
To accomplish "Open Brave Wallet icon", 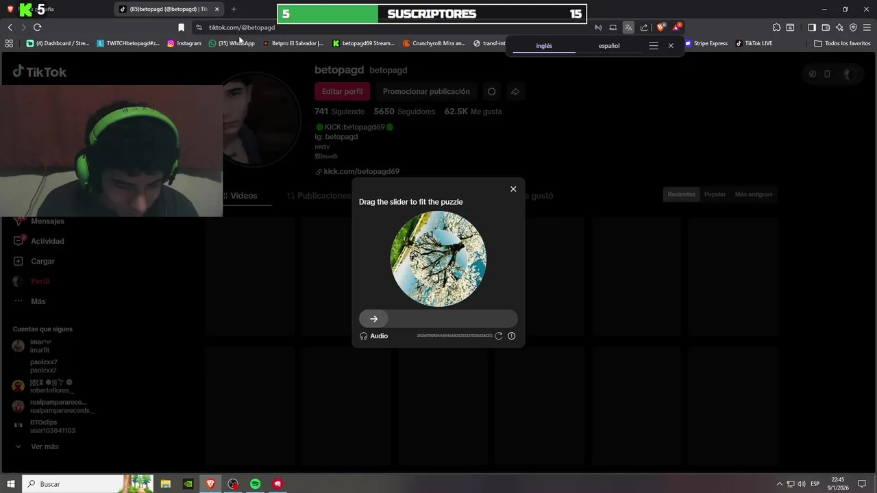I will click(x=826, y=27).
